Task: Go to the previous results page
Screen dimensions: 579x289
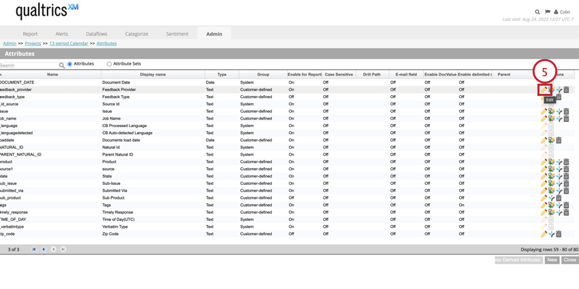Action: click(x=44, y=250)
